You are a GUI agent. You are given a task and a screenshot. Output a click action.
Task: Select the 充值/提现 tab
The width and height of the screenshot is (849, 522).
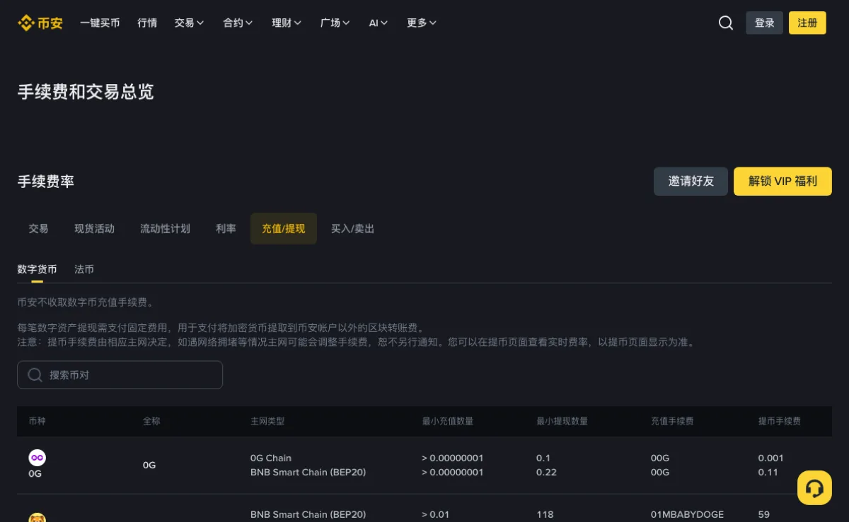pos(284,229)
